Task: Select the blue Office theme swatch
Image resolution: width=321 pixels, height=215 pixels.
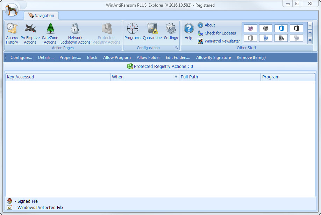Action: tap(281, 28)
